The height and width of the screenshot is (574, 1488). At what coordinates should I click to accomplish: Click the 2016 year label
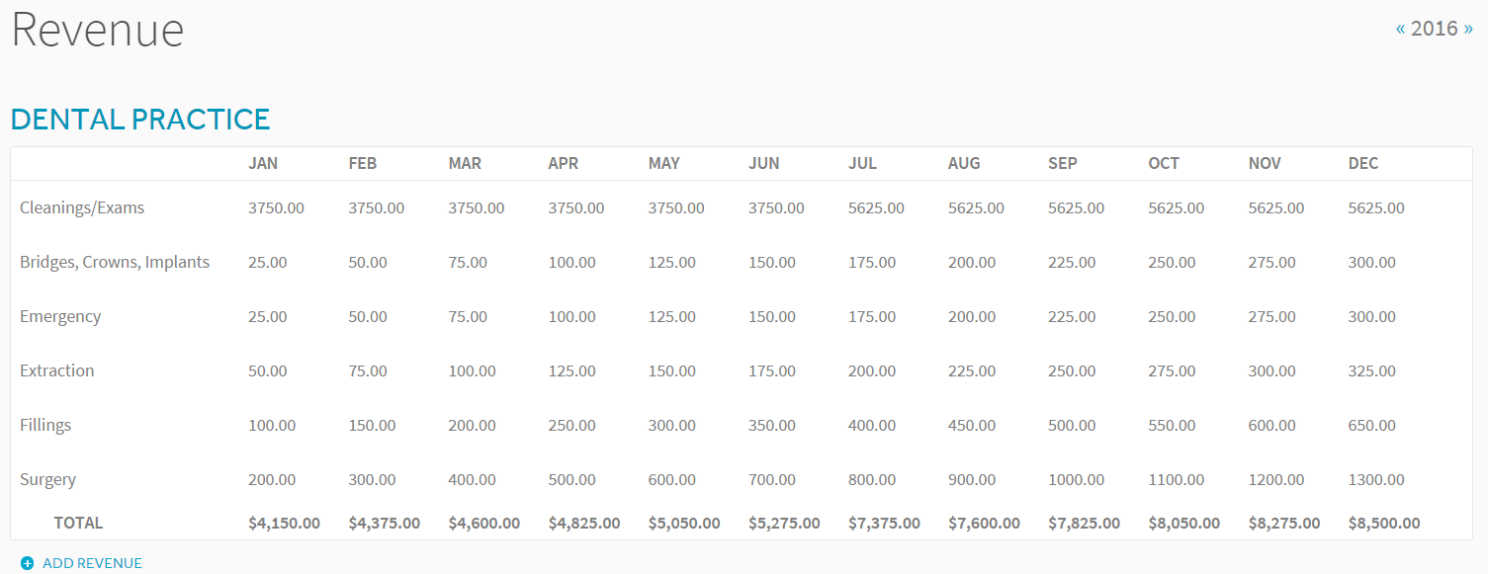click(1435, 29)
